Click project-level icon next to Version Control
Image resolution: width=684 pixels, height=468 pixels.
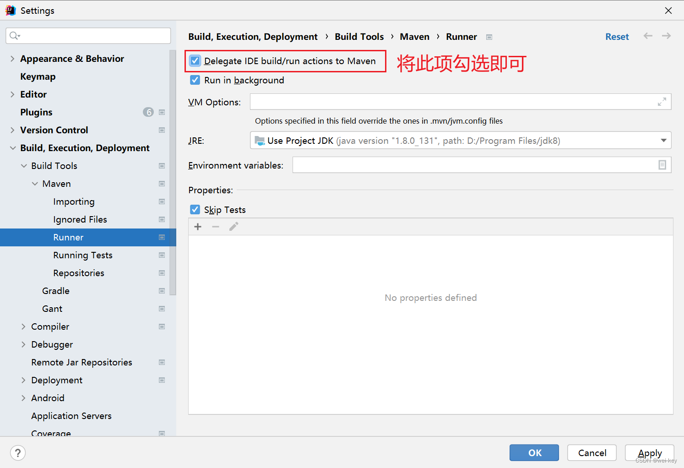[x=162, y=130]
